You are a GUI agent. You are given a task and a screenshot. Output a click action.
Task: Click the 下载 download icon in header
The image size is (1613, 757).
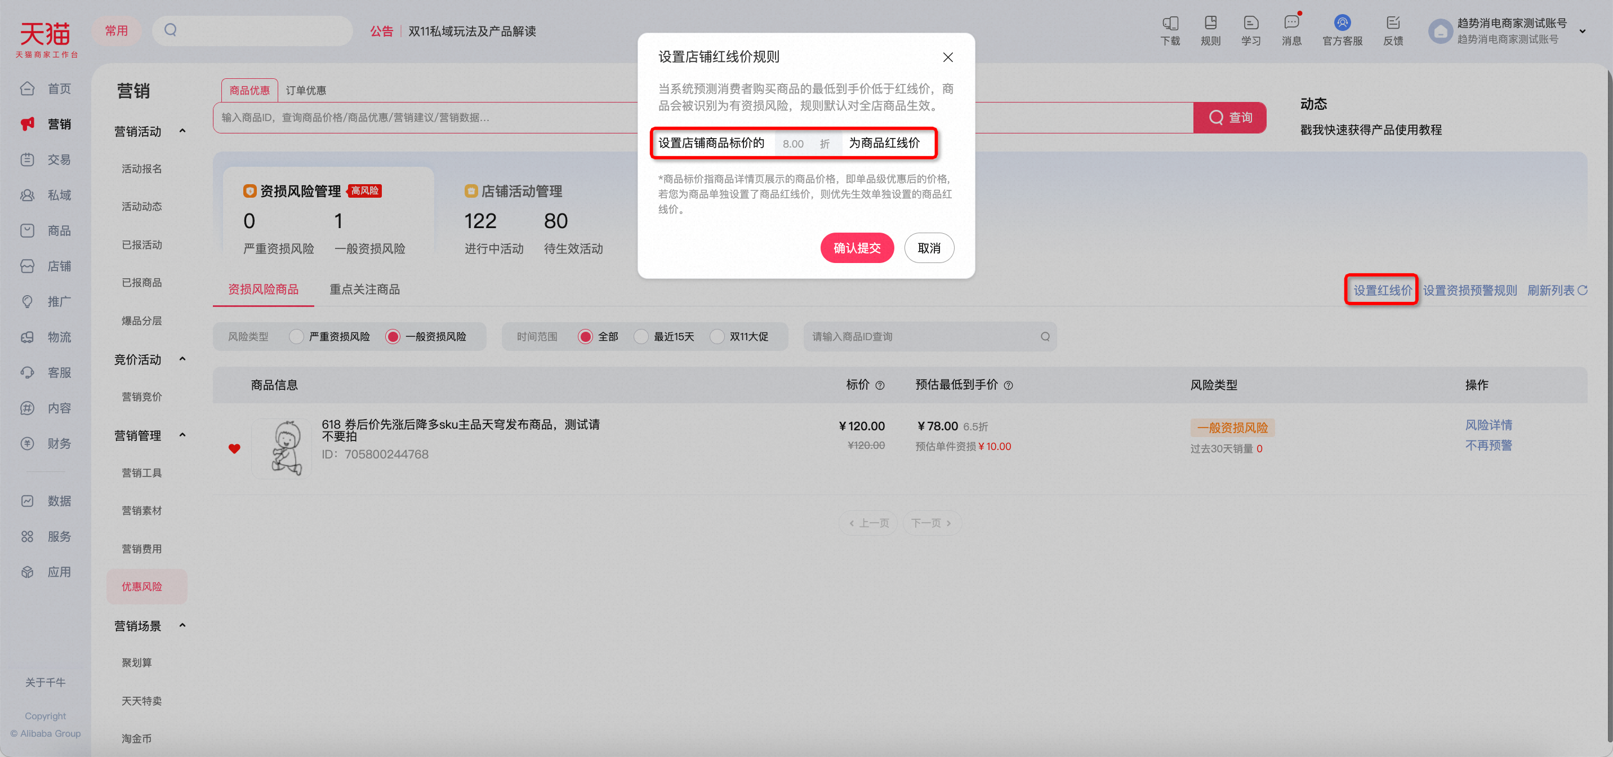(1170, 23)
